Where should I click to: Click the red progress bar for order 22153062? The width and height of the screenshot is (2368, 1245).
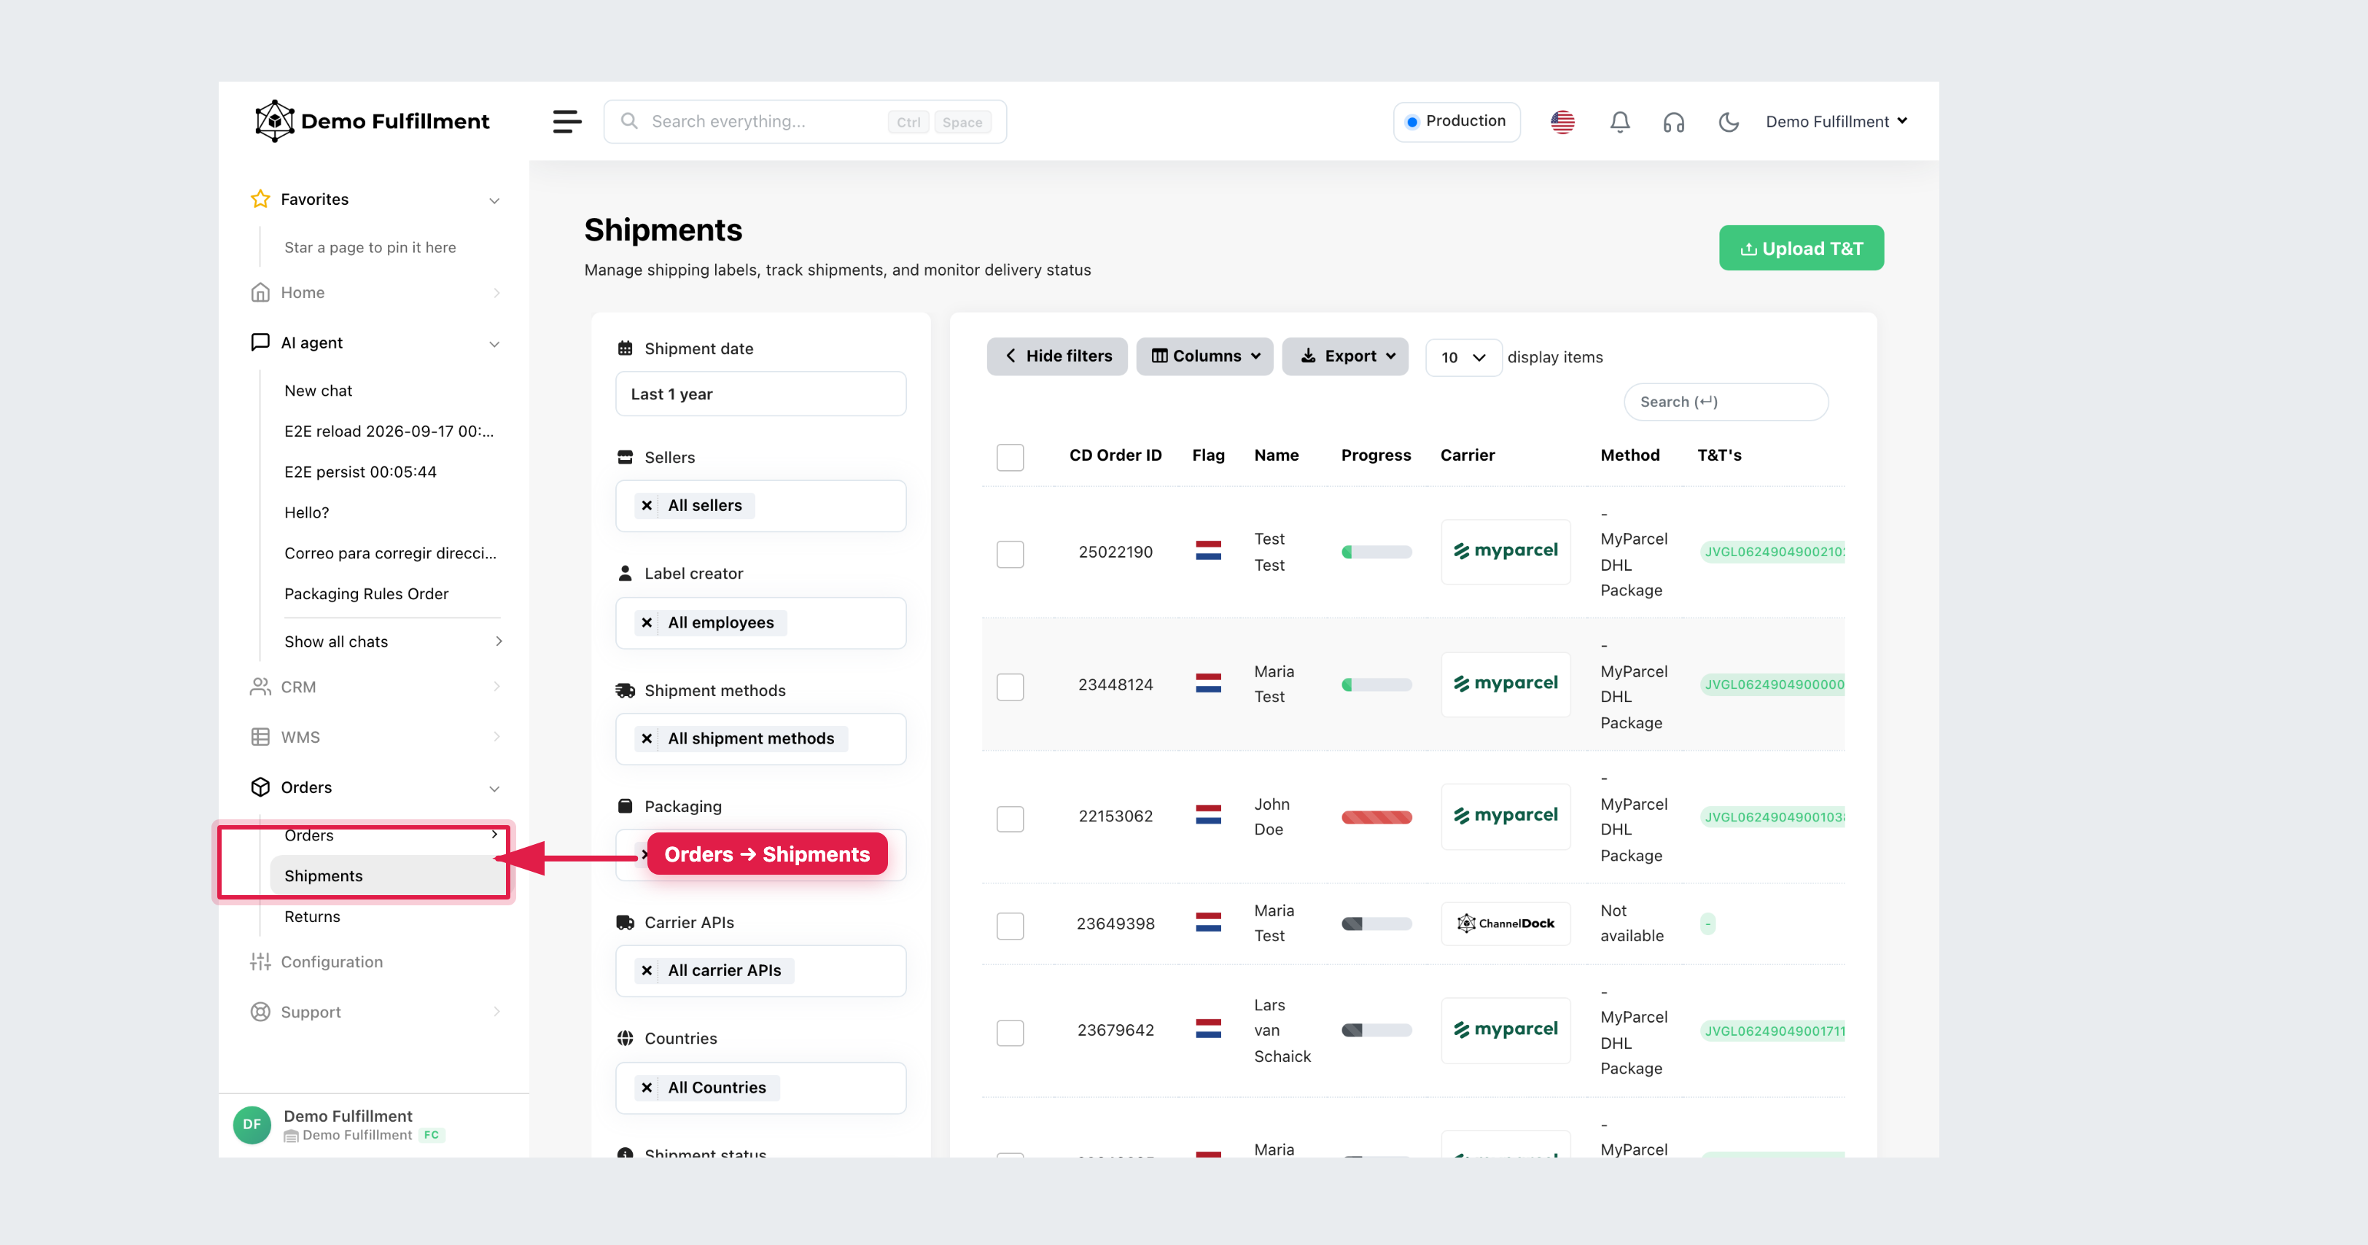click(x=1376, y=818)
